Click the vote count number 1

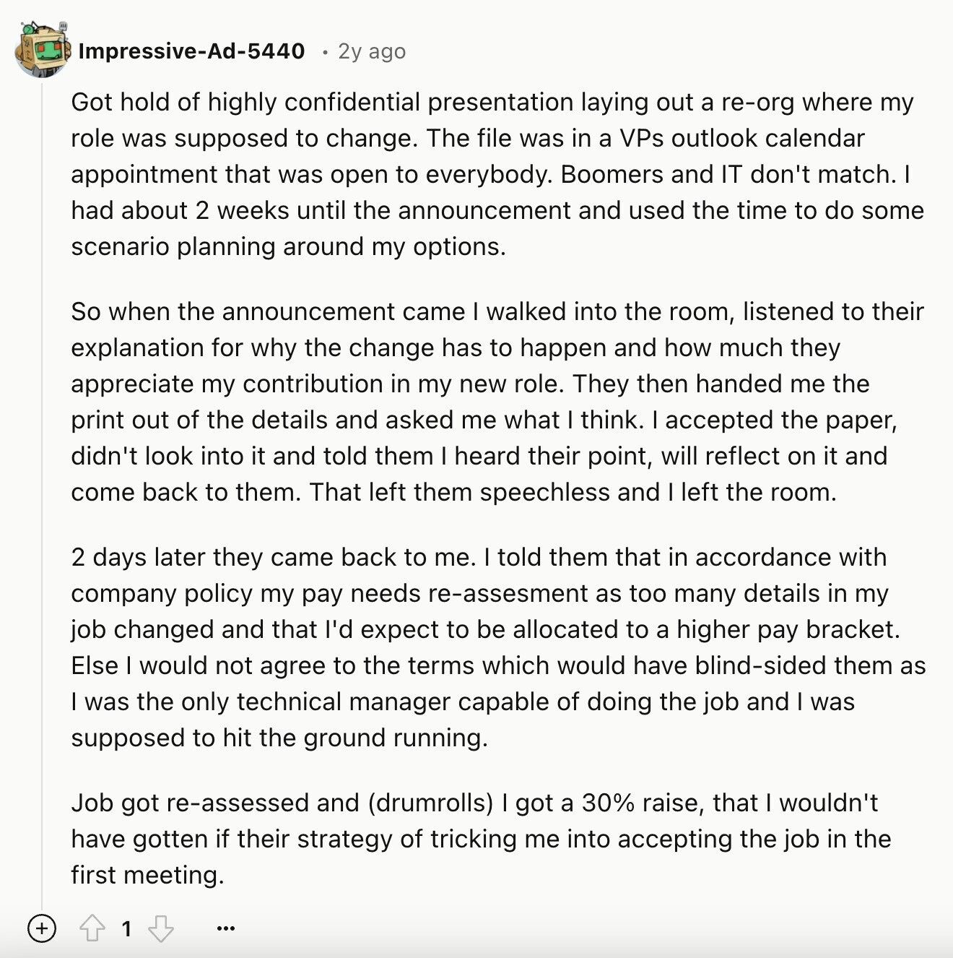(x=126, y=928)
